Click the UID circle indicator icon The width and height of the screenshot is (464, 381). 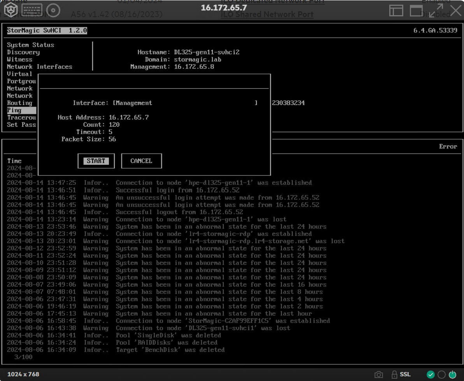[x=441, y=374]
